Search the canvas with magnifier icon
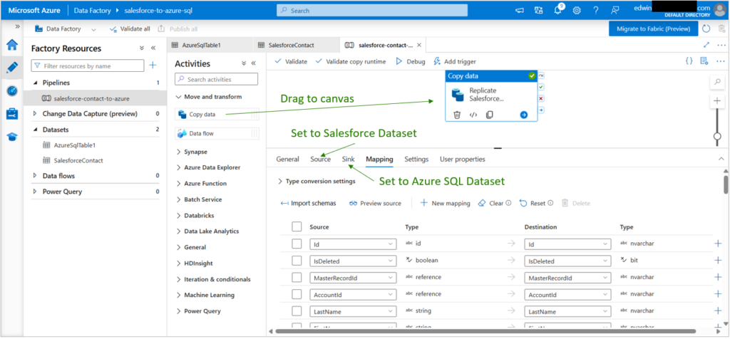 point(716,82)
